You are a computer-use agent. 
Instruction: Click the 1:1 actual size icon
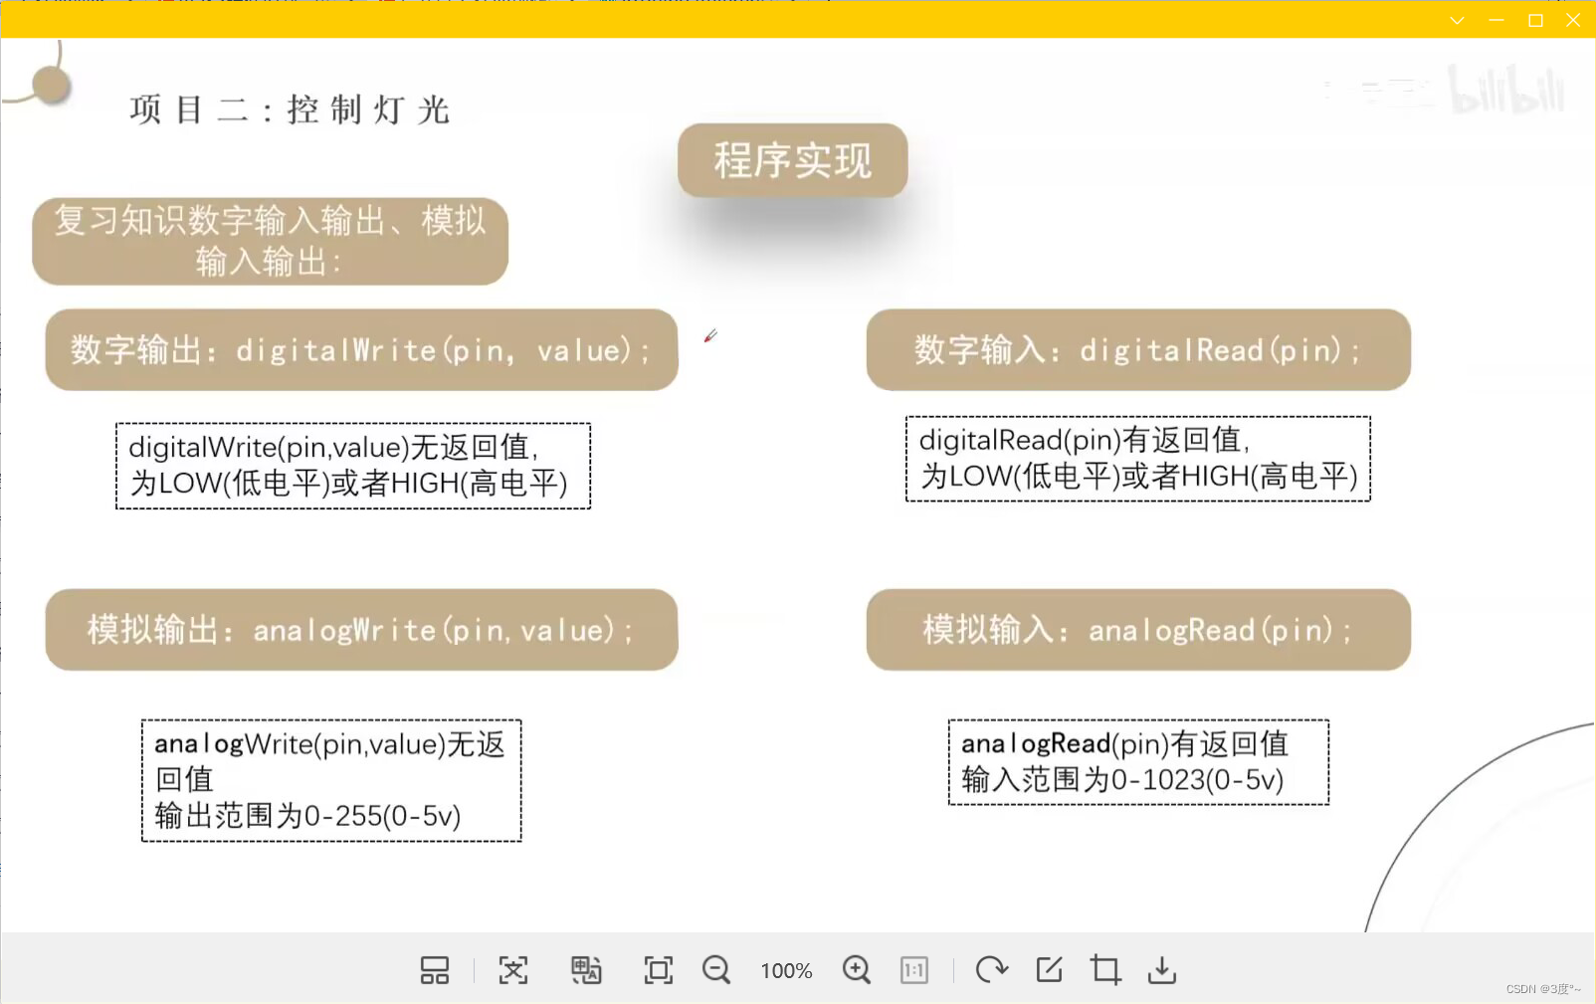click(x=914, y=970)
